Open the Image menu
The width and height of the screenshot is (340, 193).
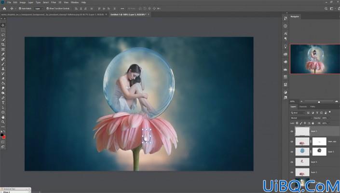click(23, 2)
